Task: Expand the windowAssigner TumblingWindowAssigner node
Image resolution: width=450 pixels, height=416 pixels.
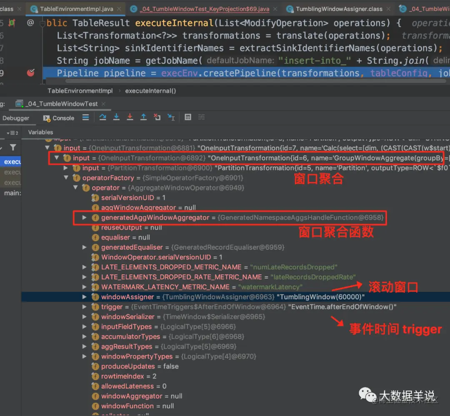Action: [x=85, y=297]
